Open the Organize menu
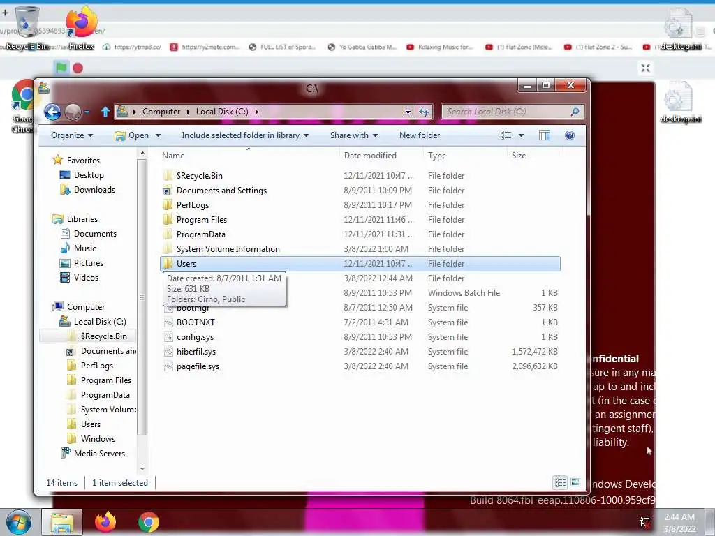715x536 pixels. click(72, 135)
